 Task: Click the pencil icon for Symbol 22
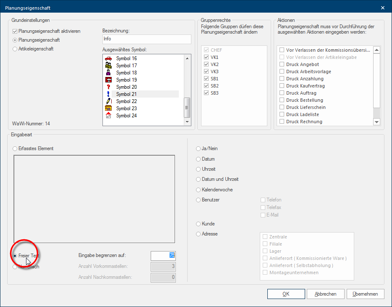click(108, 101)
